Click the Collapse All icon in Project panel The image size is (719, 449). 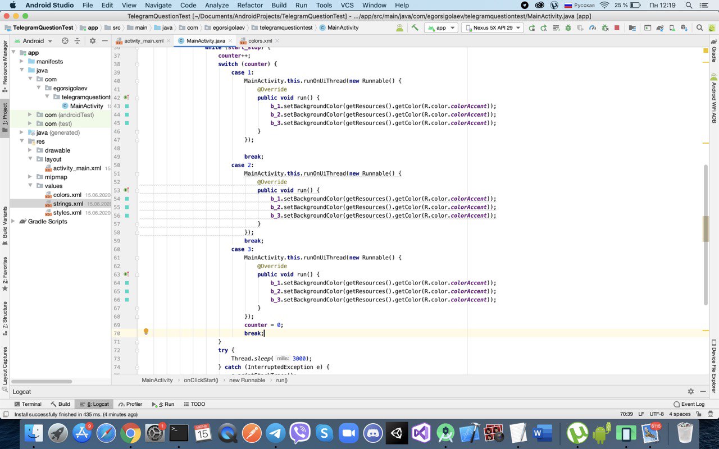coord(78,41)
